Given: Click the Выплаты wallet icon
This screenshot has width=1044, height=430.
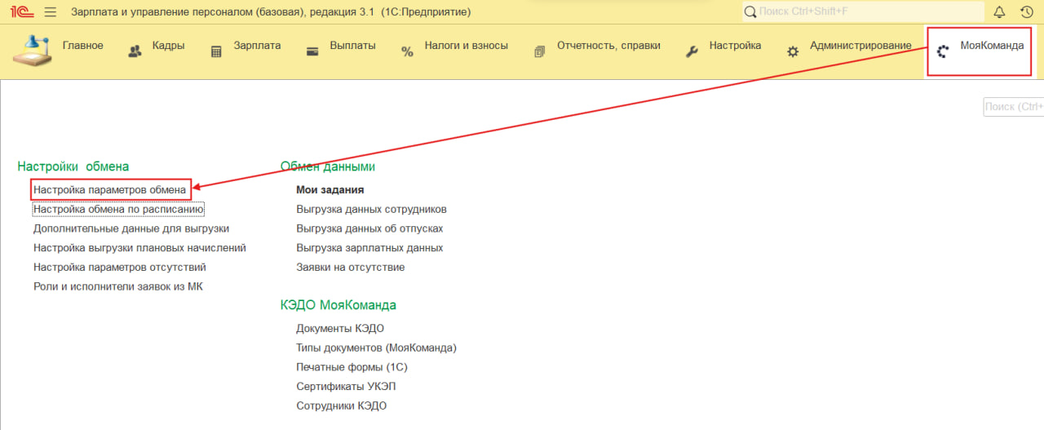Looking at the screenshot, I should pos(312,51).
